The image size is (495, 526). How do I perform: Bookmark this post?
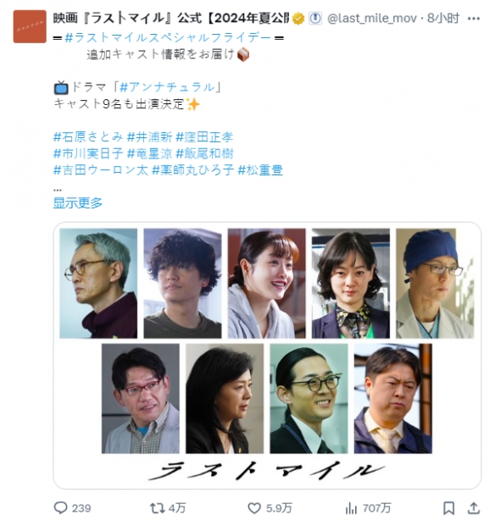[448, 508]
